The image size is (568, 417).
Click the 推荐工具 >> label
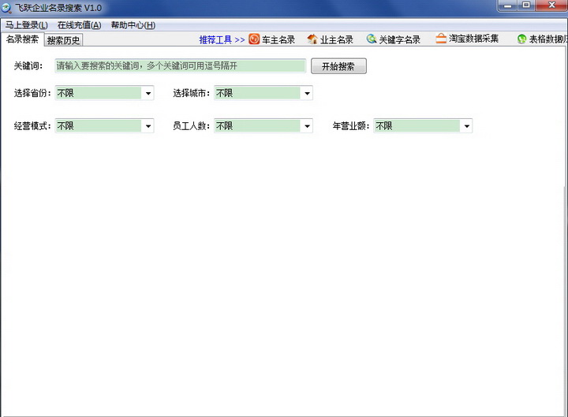click(222, 39)
